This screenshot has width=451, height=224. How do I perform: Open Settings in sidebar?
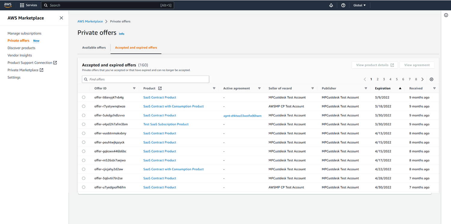(14, 77)
